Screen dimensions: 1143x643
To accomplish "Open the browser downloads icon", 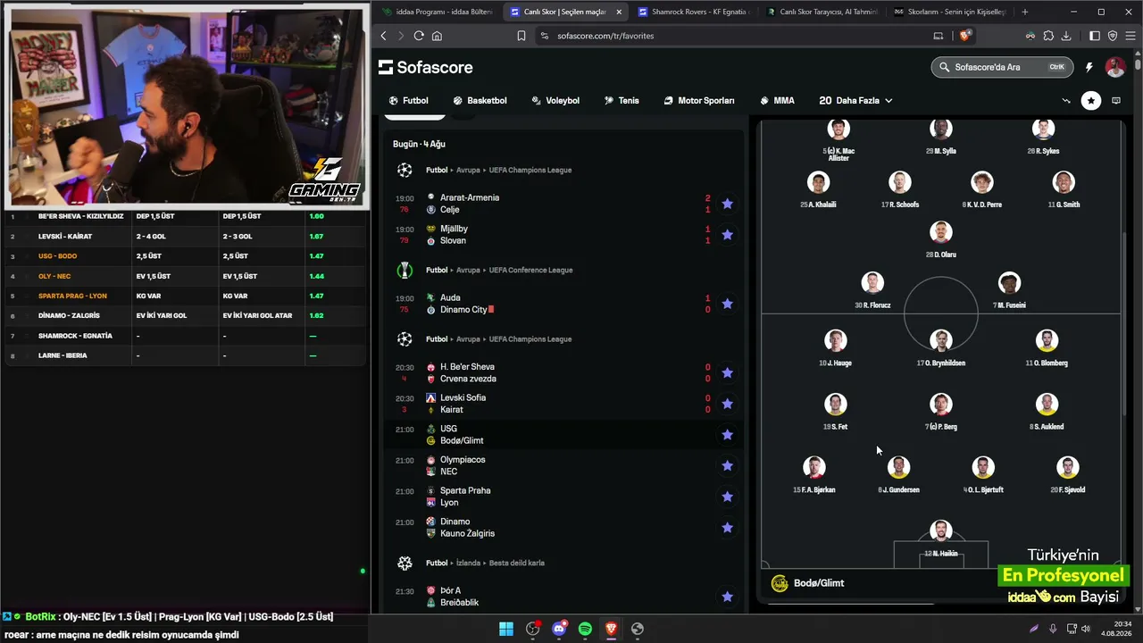I will coord(1066,36).
